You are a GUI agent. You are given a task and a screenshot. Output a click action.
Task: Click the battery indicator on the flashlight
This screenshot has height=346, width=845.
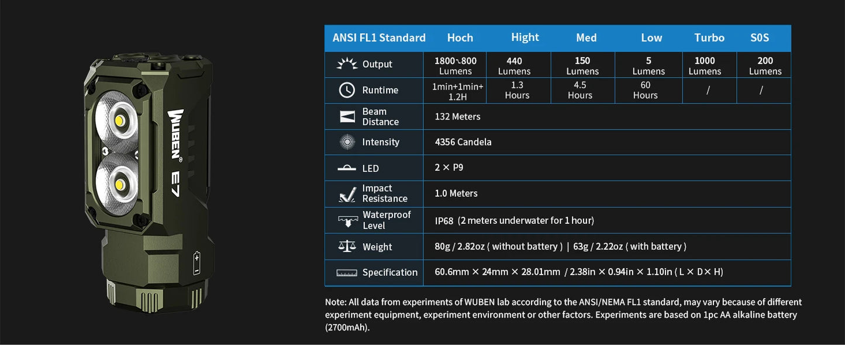[x=196, y=263]
